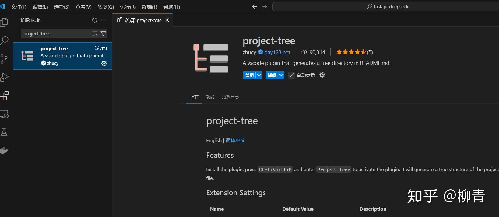This screenshot has height=217, width=499.
Task: Click the gear icon beside auto update
Action: point(322,75)
